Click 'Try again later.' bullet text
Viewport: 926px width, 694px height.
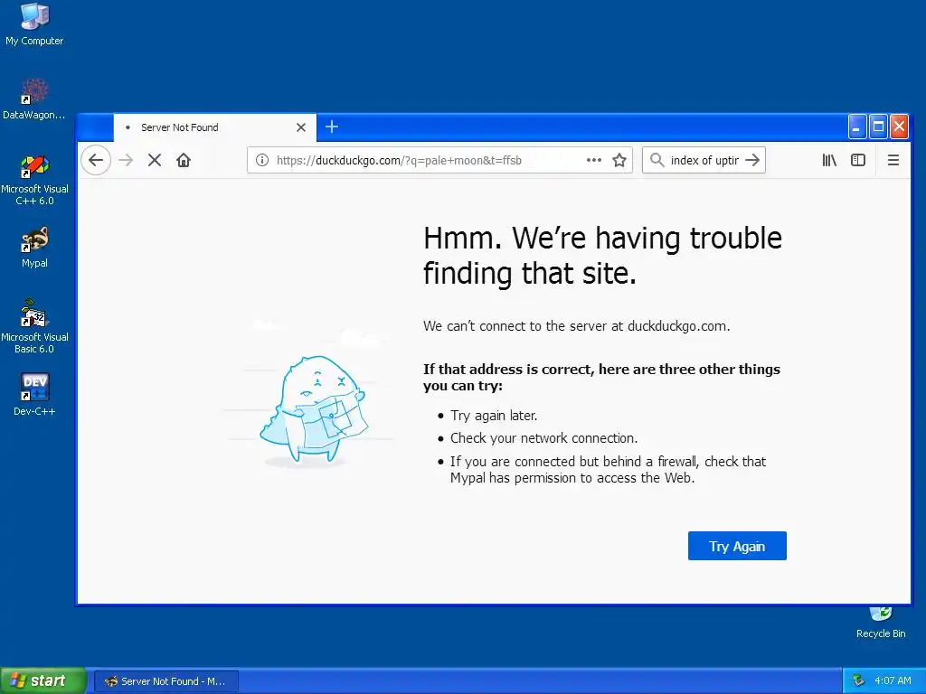494,416
